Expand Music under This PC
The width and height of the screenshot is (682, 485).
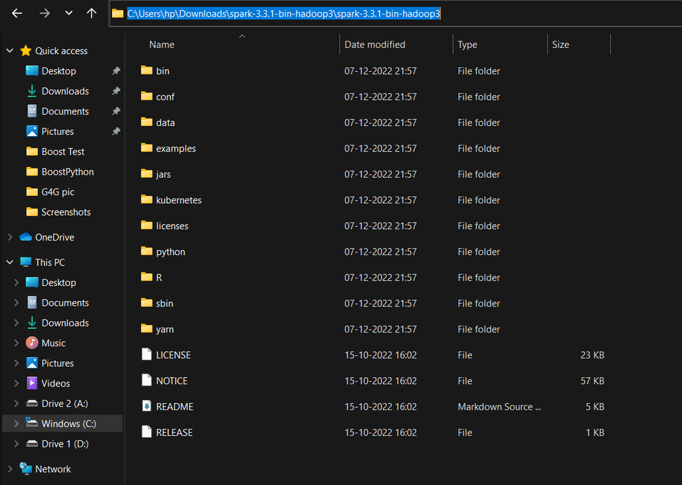click(x=17, y=342)
